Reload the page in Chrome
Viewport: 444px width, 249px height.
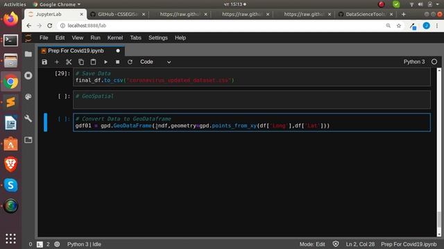[49, 26]
